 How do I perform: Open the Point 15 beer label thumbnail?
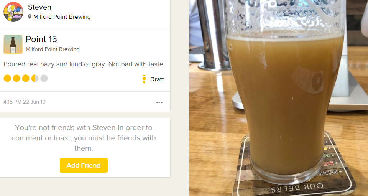[13, 44]
